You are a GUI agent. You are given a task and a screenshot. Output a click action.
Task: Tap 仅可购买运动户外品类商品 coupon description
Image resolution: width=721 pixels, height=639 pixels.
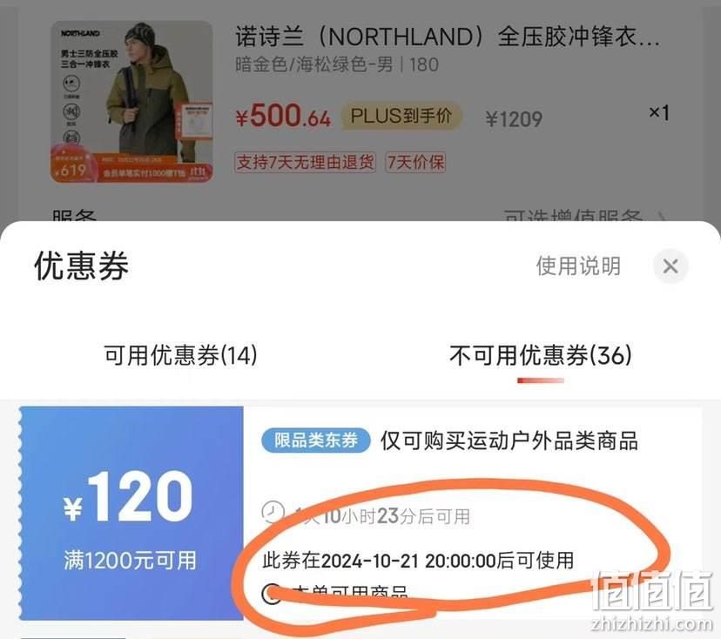click(x=509, y=441)
